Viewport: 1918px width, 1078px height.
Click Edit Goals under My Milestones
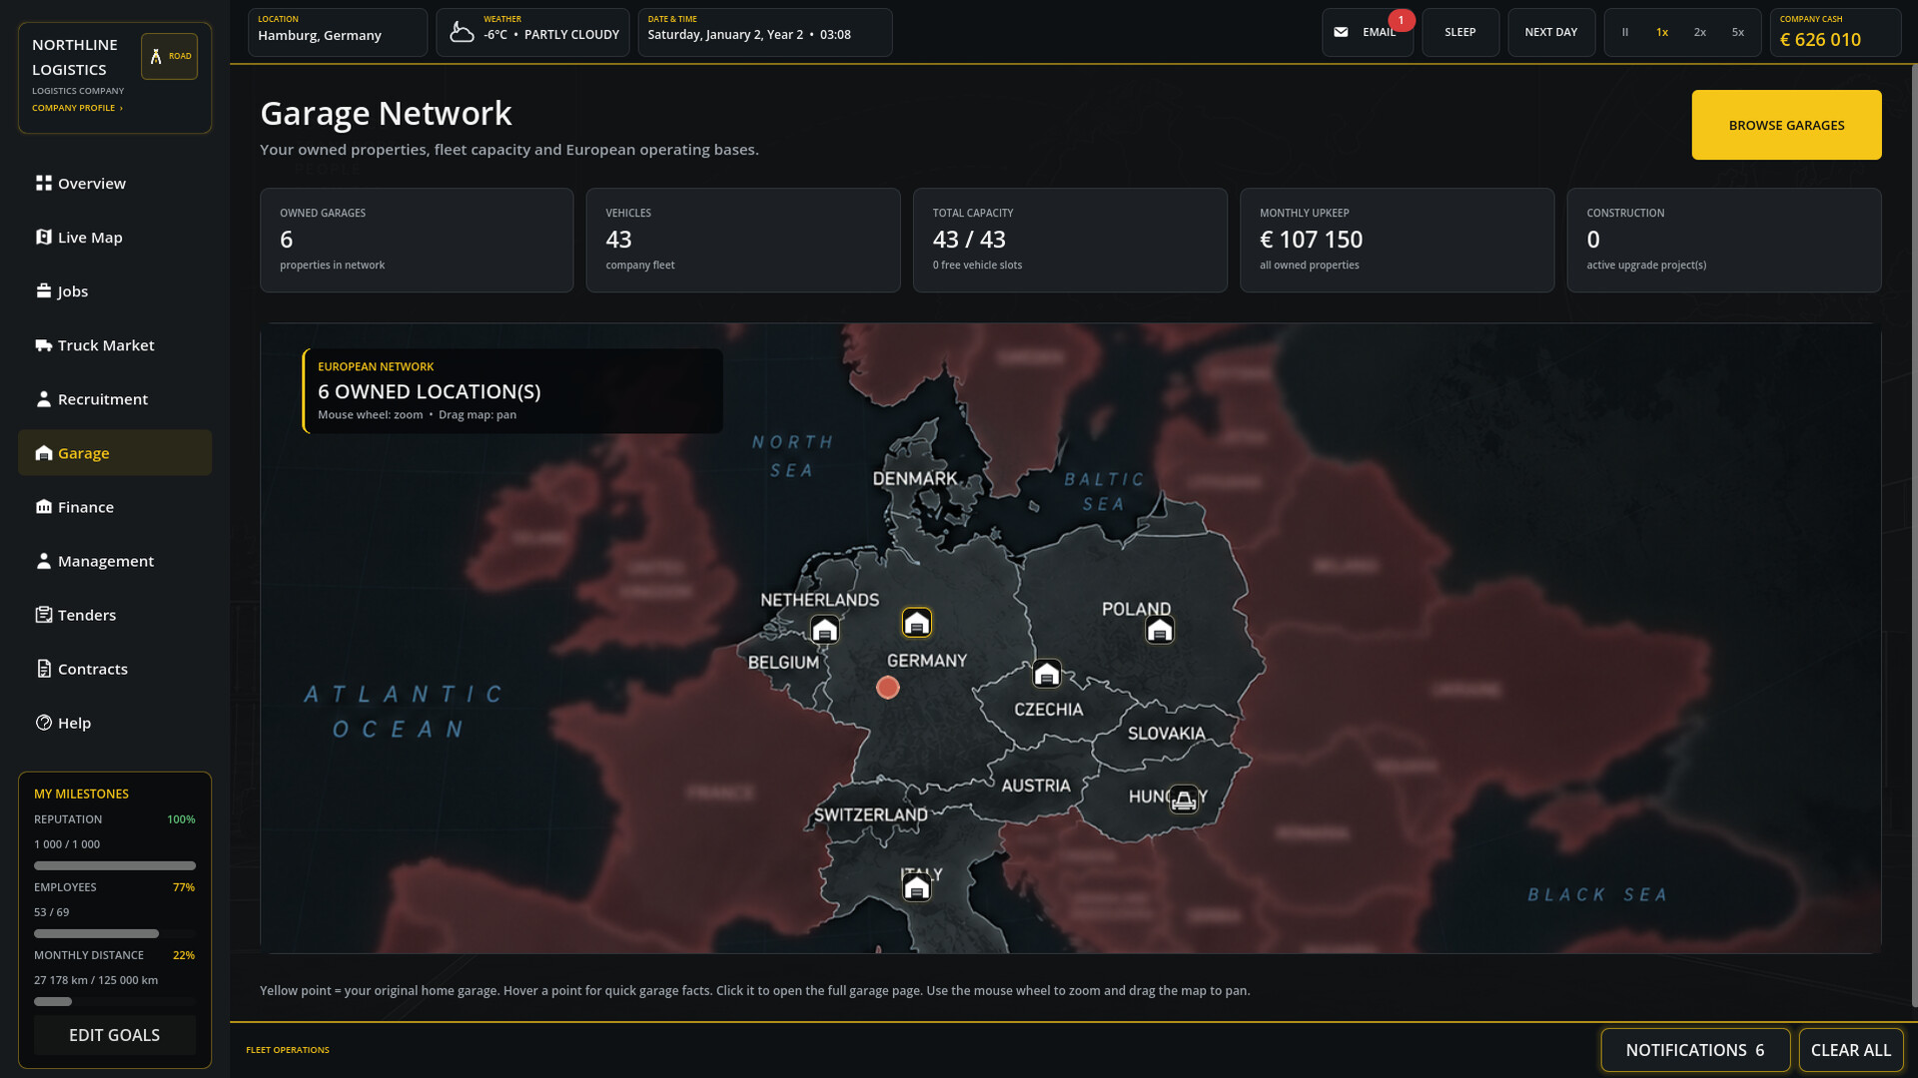[115, 1035]
